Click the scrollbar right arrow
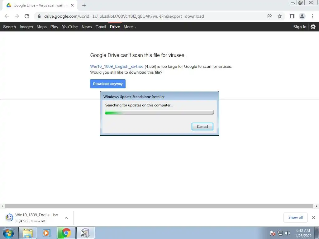 tap(317, 206)
